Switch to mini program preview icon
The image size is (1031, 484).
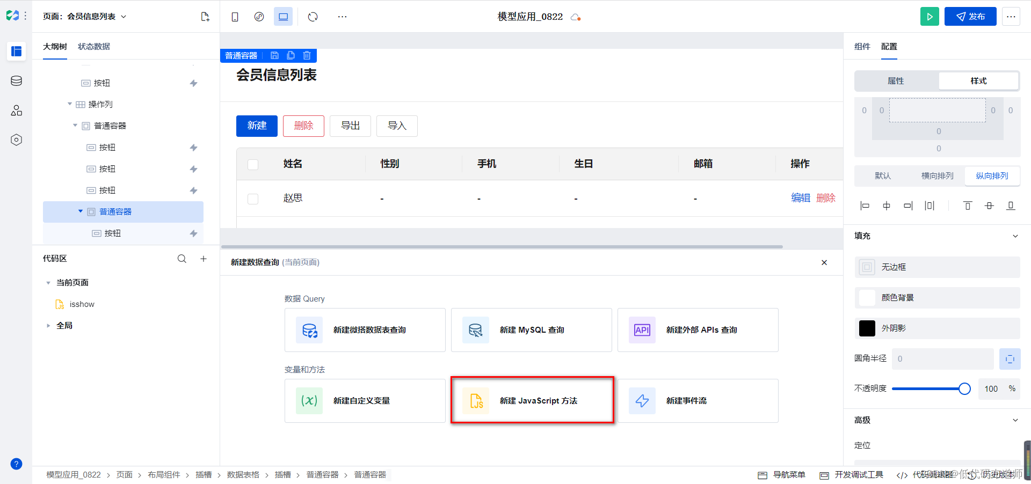[259, 17]
